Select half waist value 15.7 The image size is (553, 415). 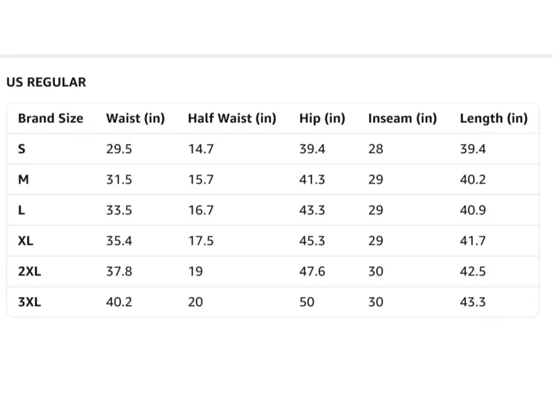pyautogui.click(x=201, y=180)
